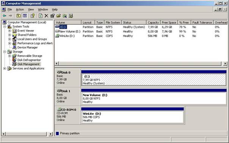Open the View menu
229x143 pixels.
coord(31,10)
